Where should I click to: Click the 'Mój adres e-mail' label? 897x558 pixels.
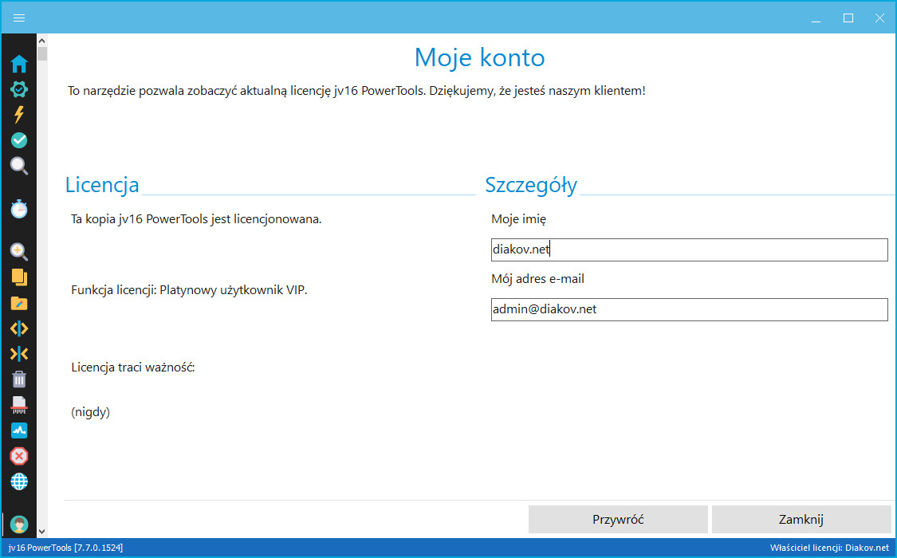[x=537, y=279]
